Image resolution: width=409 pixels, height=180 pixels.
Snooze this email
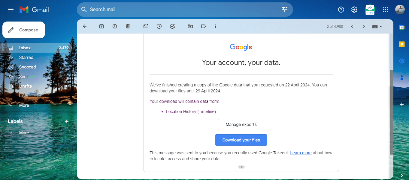click(x=159, y=26)
